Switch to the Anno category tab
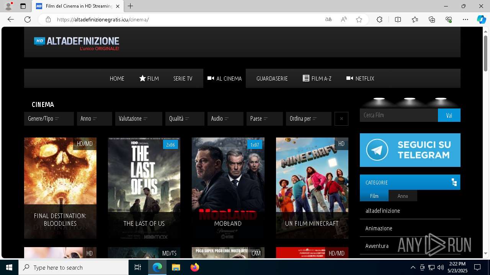This screenshot has width=490, height=275. click(403, 196)
